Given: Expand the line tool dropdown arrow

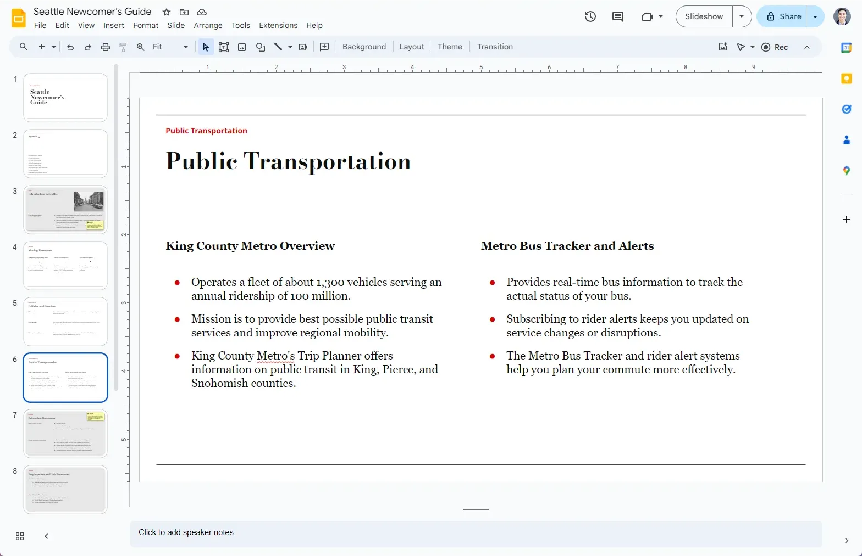Looking at the screenshot, I should (x=290, y=47).
